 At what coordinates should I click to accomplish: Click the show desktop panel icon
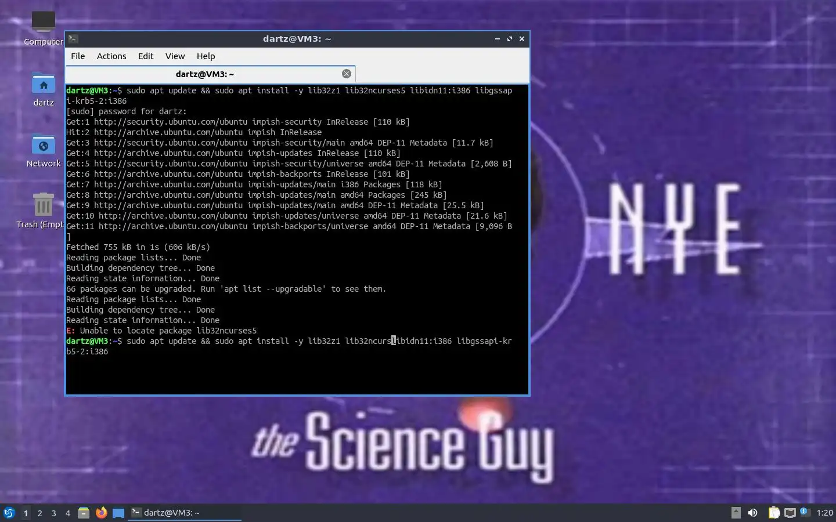(118, 513)
